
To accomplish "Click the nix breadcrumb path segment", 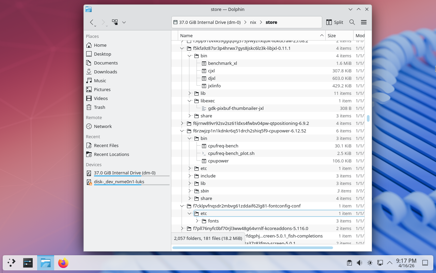I will pyautogui.click(x=253, y=22).
